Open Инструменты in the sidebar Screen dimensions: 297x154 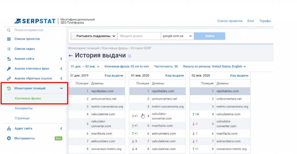coord(25,138)
